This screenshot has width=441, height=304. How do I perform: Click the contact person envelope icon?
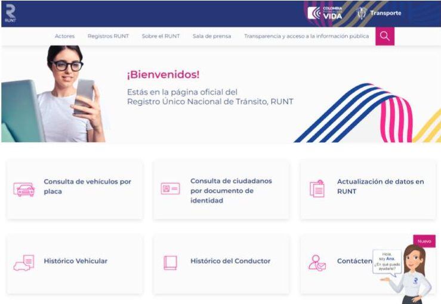317,263
